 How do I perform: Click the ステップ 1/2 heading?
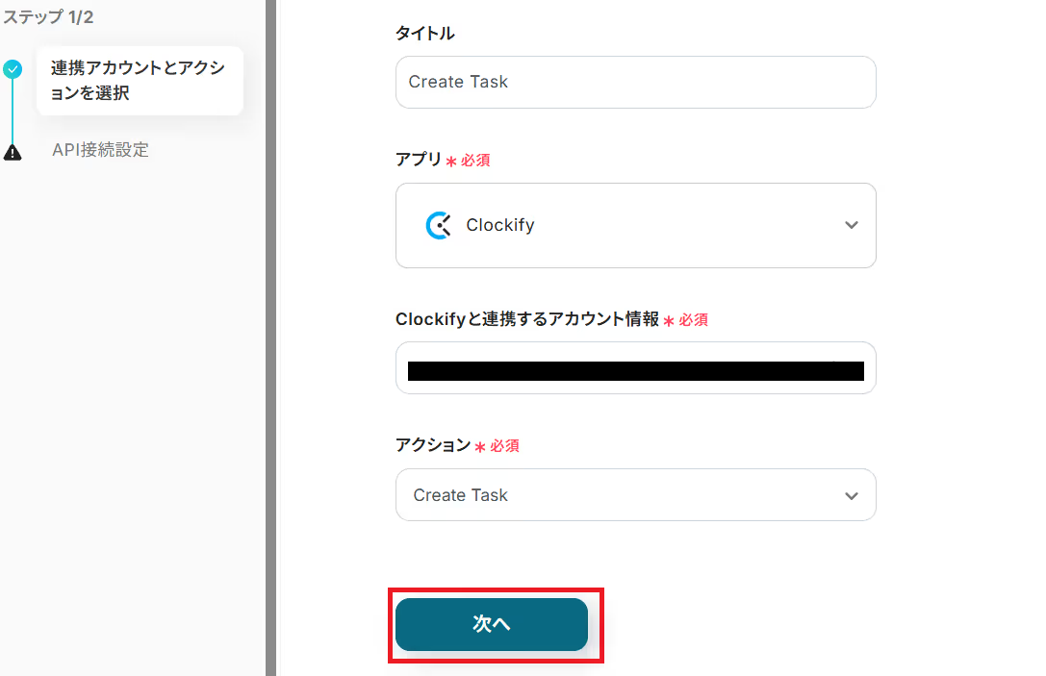point(47,16)
